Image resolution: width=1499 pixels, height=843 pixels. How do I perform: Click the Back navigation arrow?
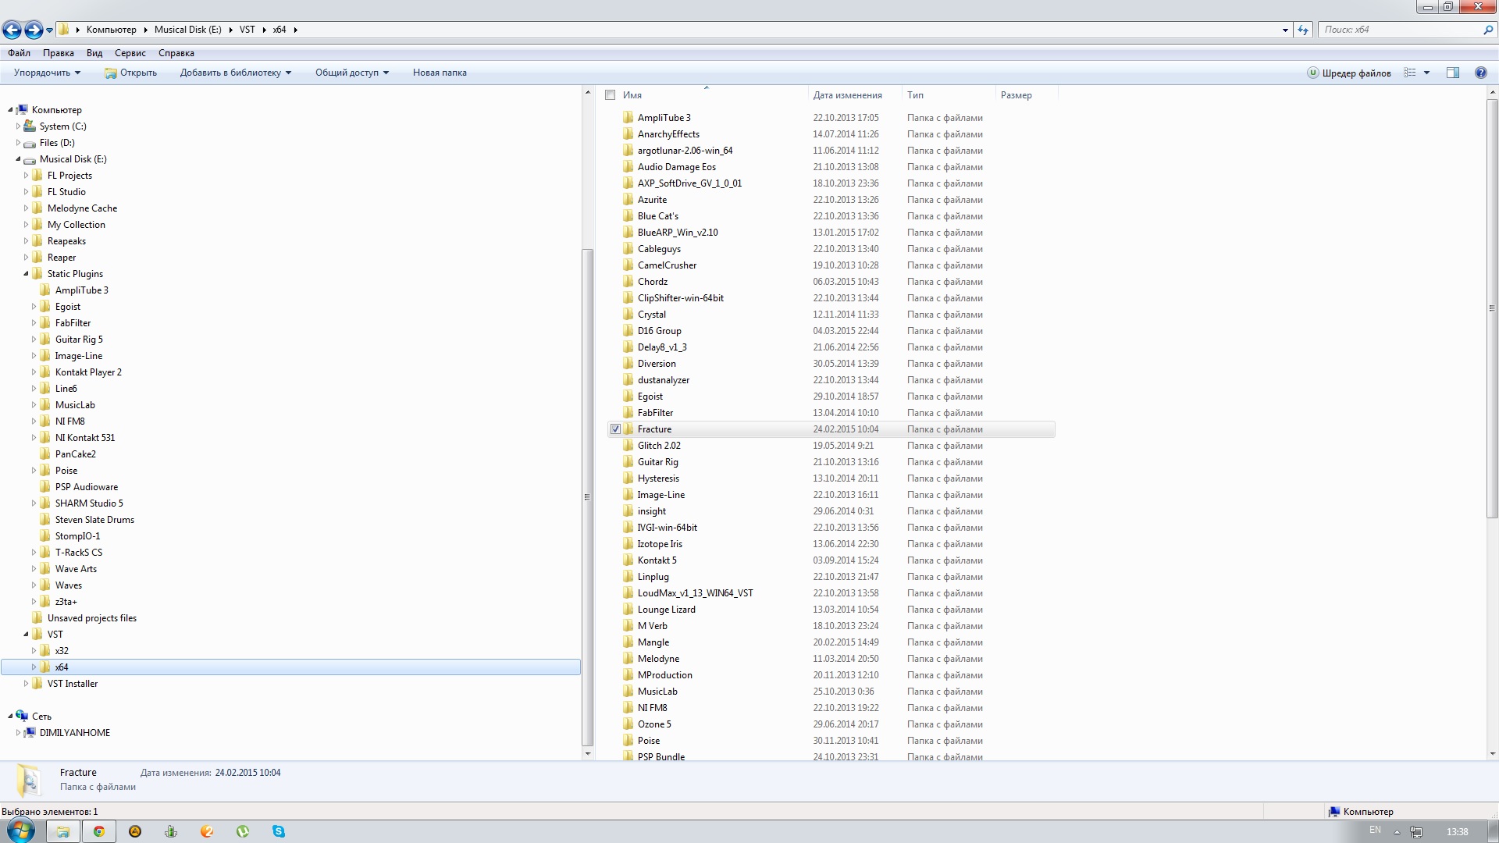tap(12, 30)
